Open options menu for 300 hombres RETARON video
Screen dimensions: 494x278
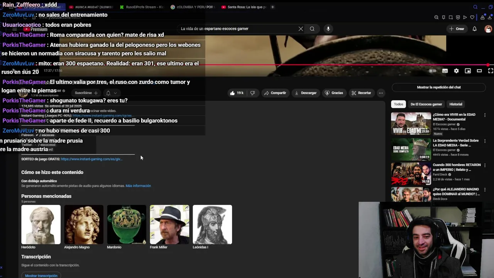(x=485, y=166)
